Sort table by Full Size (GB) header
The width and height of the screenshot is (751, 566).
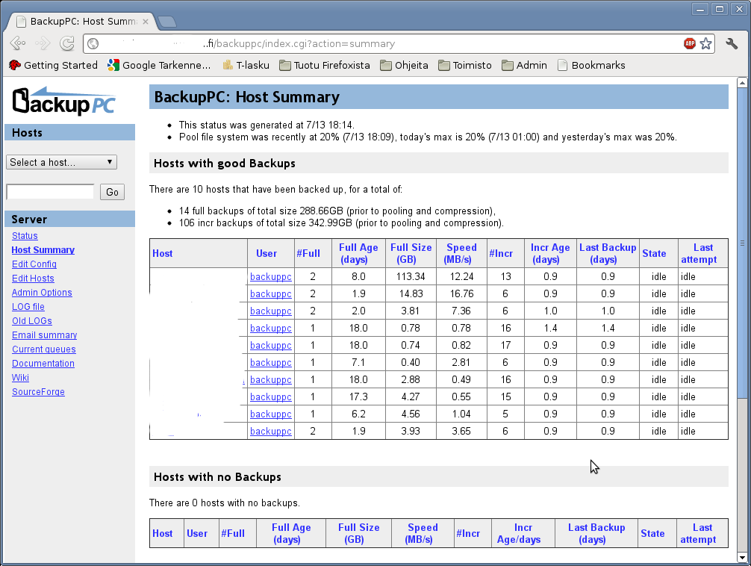[x=411, y=254]
